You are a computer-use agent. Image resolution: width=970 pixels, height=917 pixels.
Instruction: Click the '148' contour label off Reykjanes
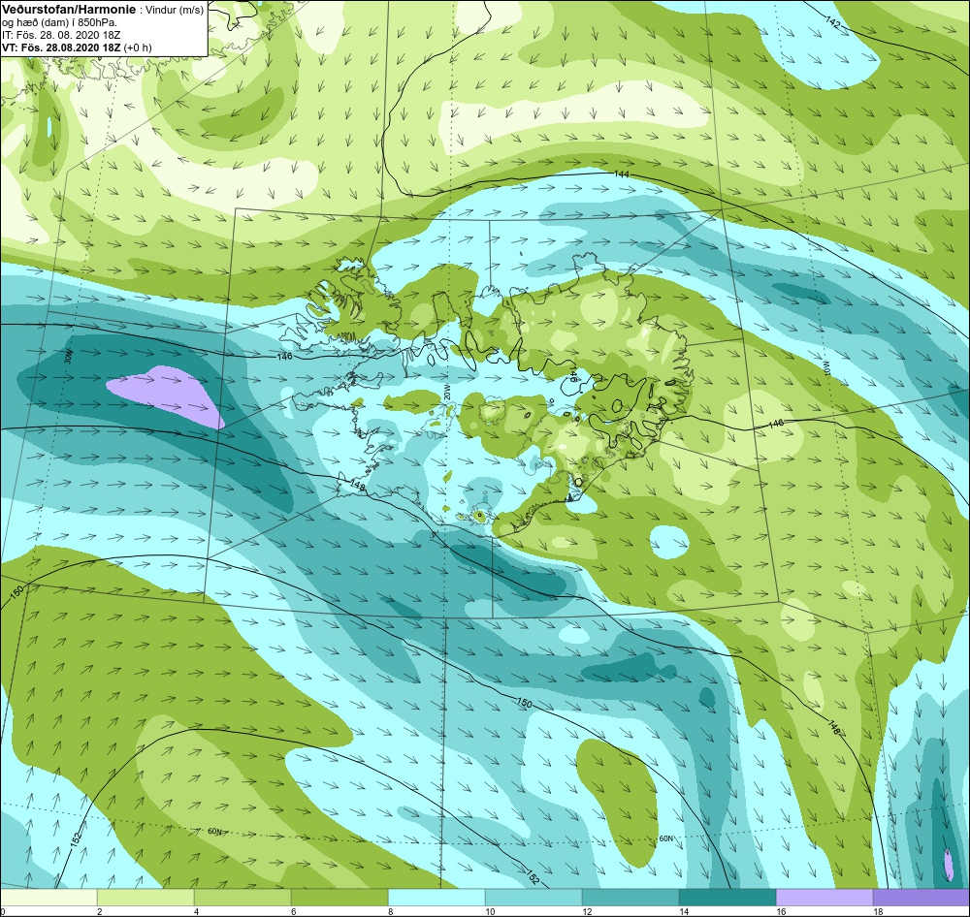pyautogui.click(x=358, y=488)
